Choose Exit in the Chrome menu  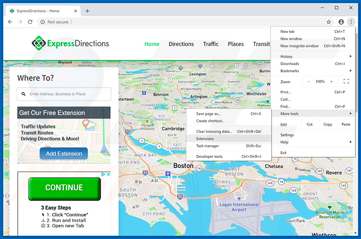pyautogui.click(x=313, y=152)
